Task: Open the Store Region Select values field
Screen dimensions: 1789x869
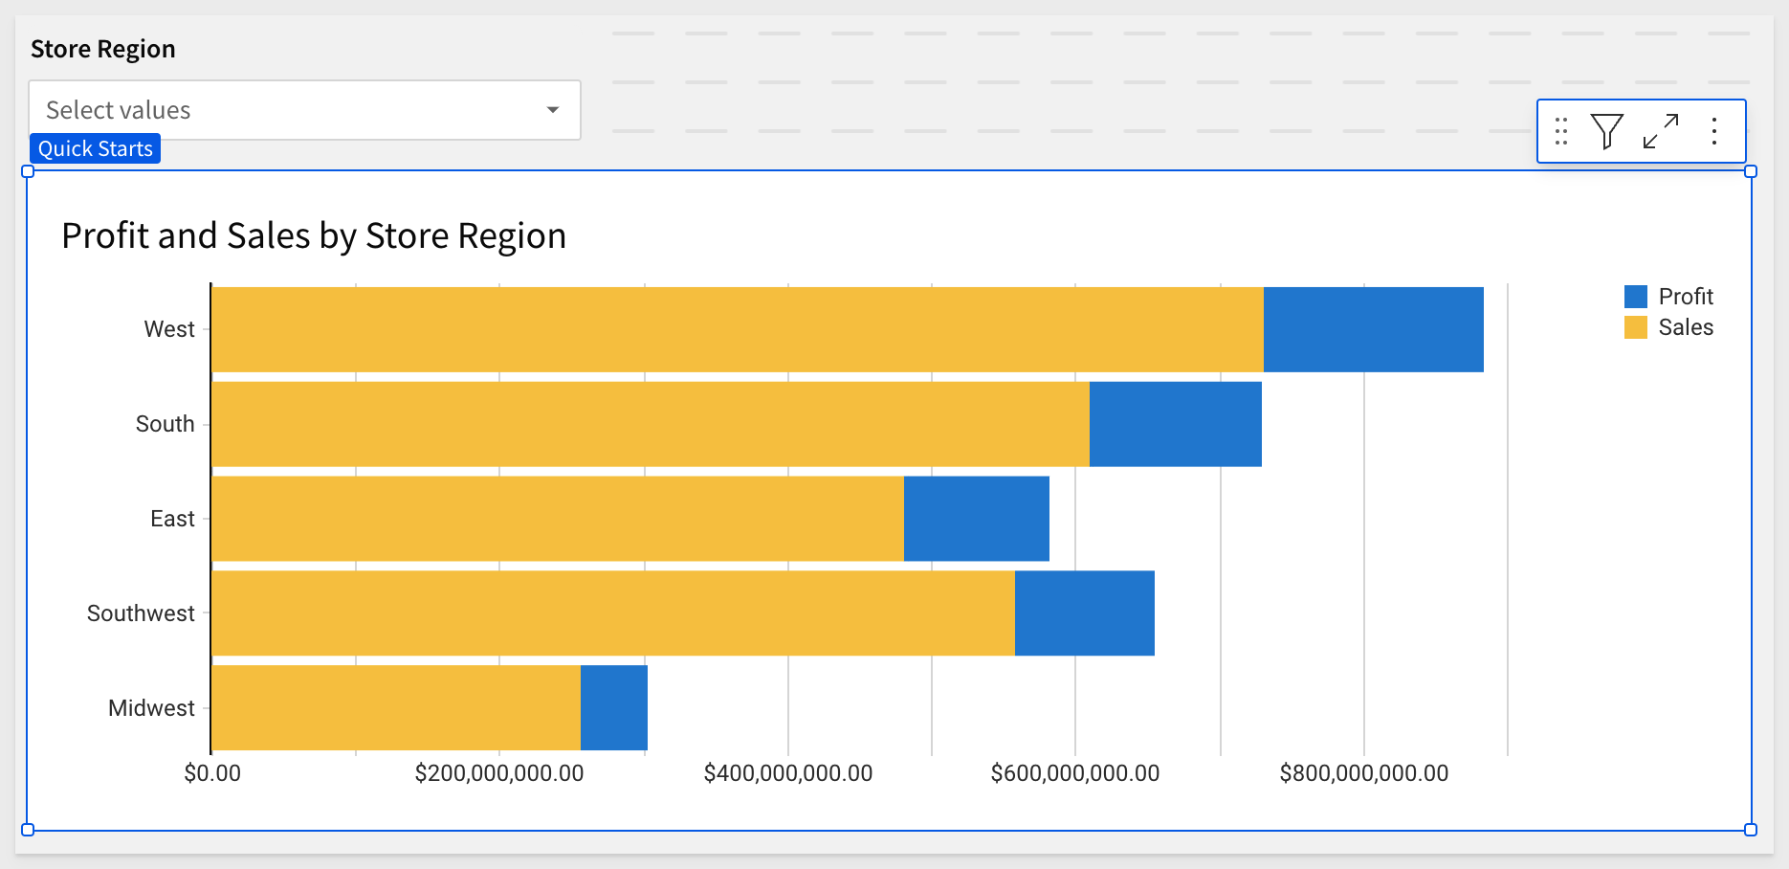Action: 287,110
